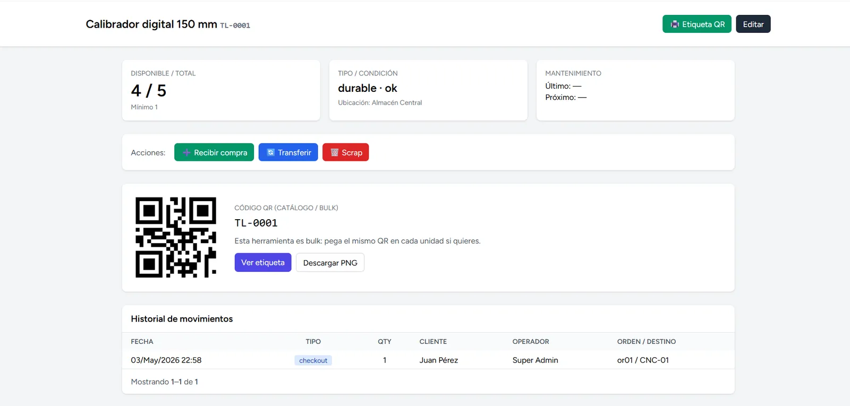Open Etiqueta QR label page
Viewport: 850px width, 406px height.
(x=696, y=24)
